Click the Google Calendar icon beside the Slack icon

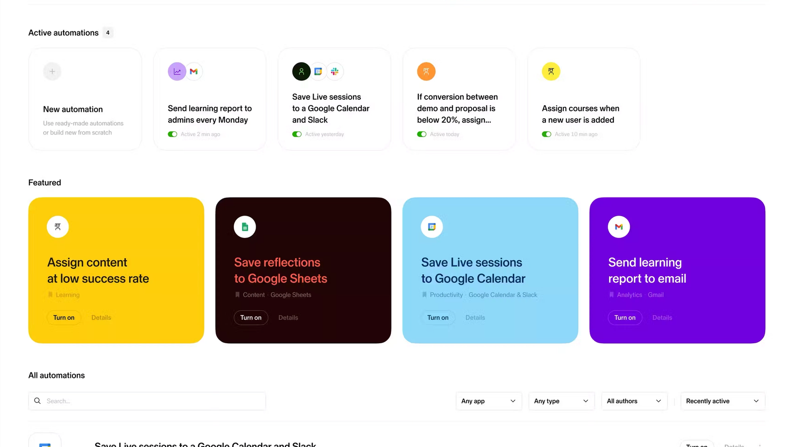pyautogui.click(x=318, y=72)
